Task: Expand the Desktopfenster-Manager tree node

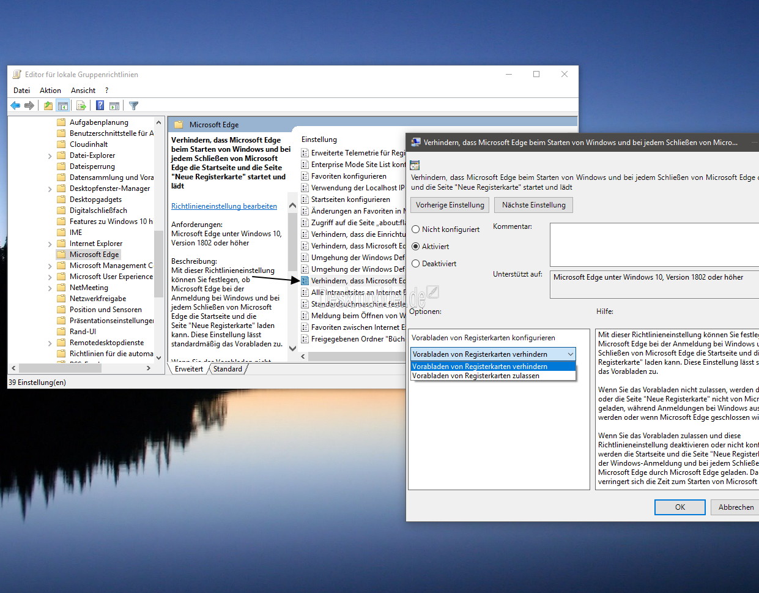Action: pos(50,189)
